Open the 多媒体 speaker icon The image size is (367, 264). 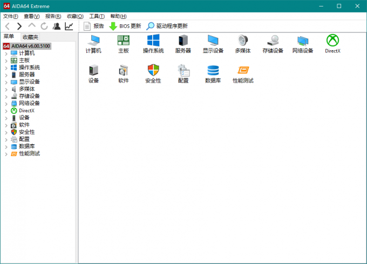point(243,41)
